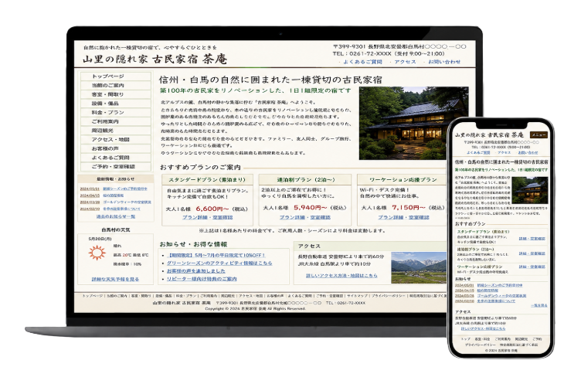Select 客室・間取り in laptop side menu
581x384 pixels.
116,94
